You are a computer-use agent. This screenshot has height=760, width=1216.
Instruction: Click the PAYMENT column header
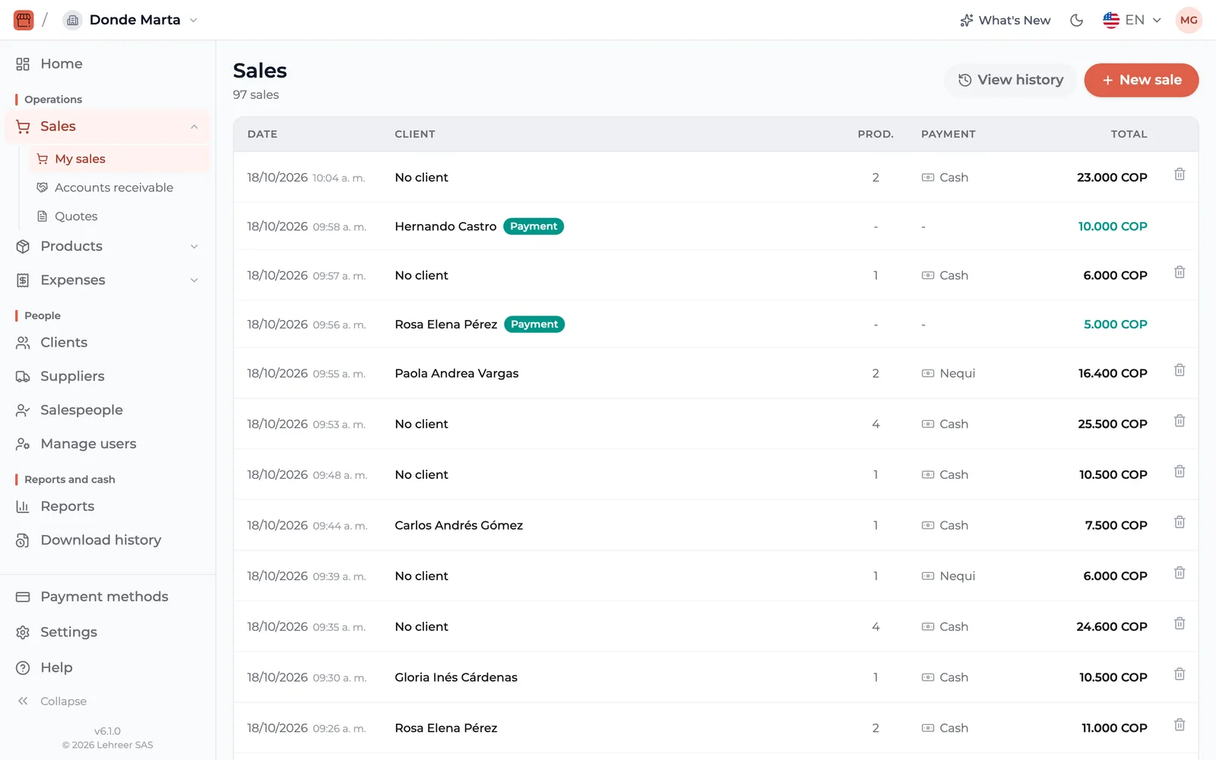(948, 135)
